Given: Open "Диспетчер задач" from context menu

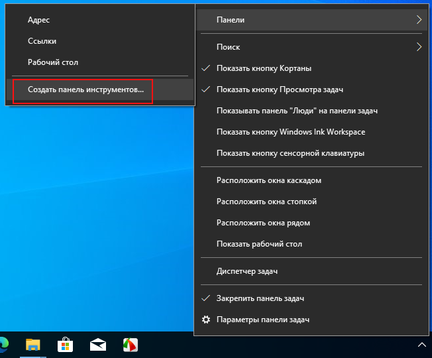Looking at the screenshot, I should pyautogui.click(x=246, y=271).
